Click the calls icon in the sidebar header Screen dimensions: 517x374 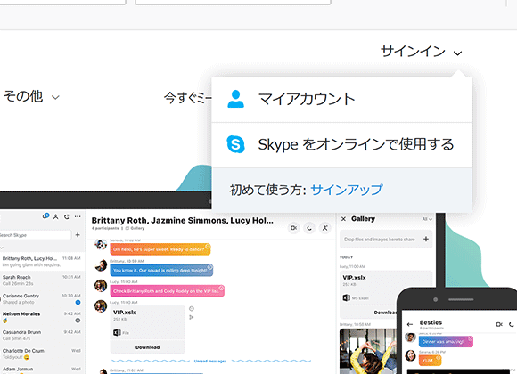[67, 216]
